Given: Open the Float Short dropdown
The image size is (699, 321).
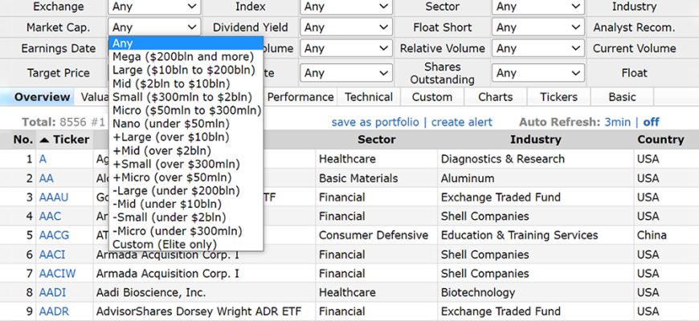Looking at the screenshot, I should tap(536, 27).
